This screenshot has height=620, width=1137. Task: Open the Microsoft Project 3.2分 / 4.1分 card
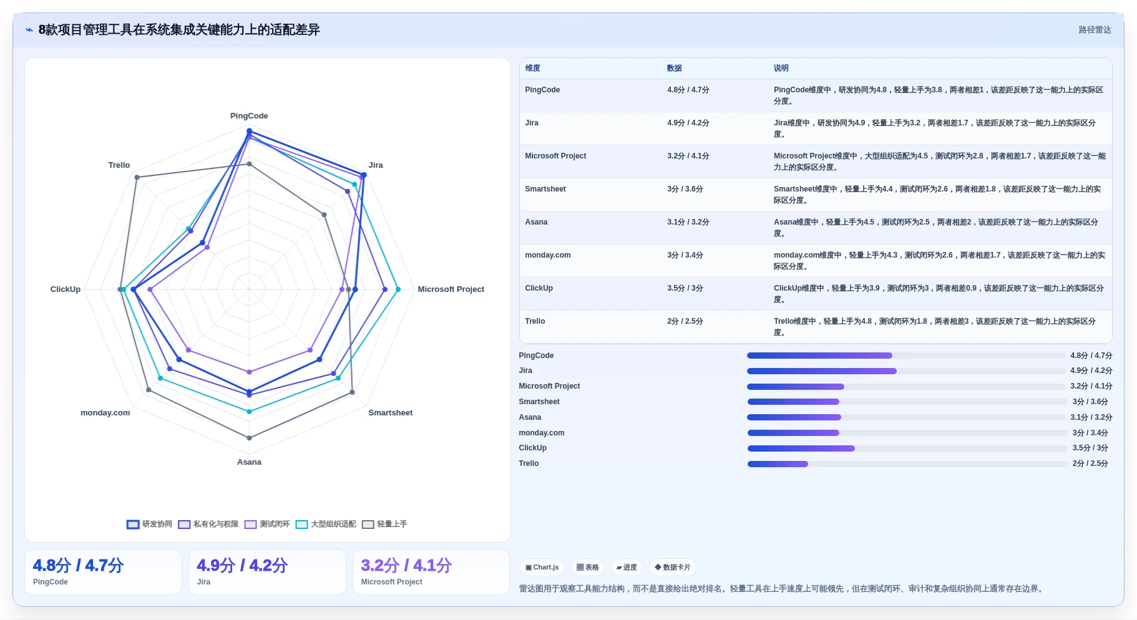(x=431, y=572)
